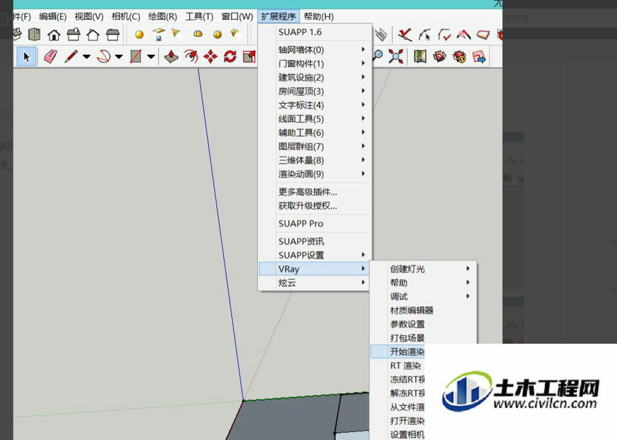Image resolution: width=617 pixels, height=440 pixels.
Task: Click SUAPP 1.6 menu entry
Action: click(315, 32)
